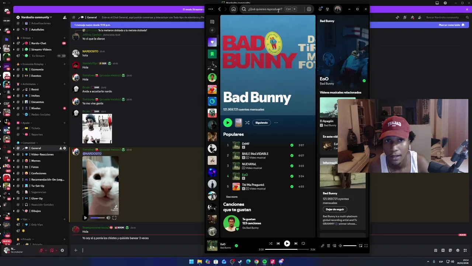Mute Spotify with the speaker icon
This screenshot has height=266, width=472.
[x=340, y=246]
